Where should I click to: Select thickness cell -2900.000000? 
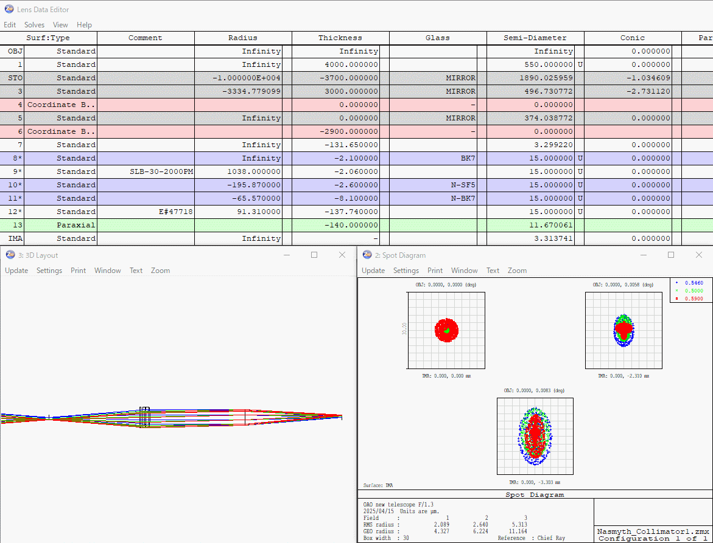pos(335,132)
